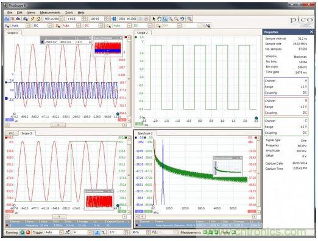Viewport: 318px width, 241px height.
Task: Click the hand pan tool
Action: point(160,19)
